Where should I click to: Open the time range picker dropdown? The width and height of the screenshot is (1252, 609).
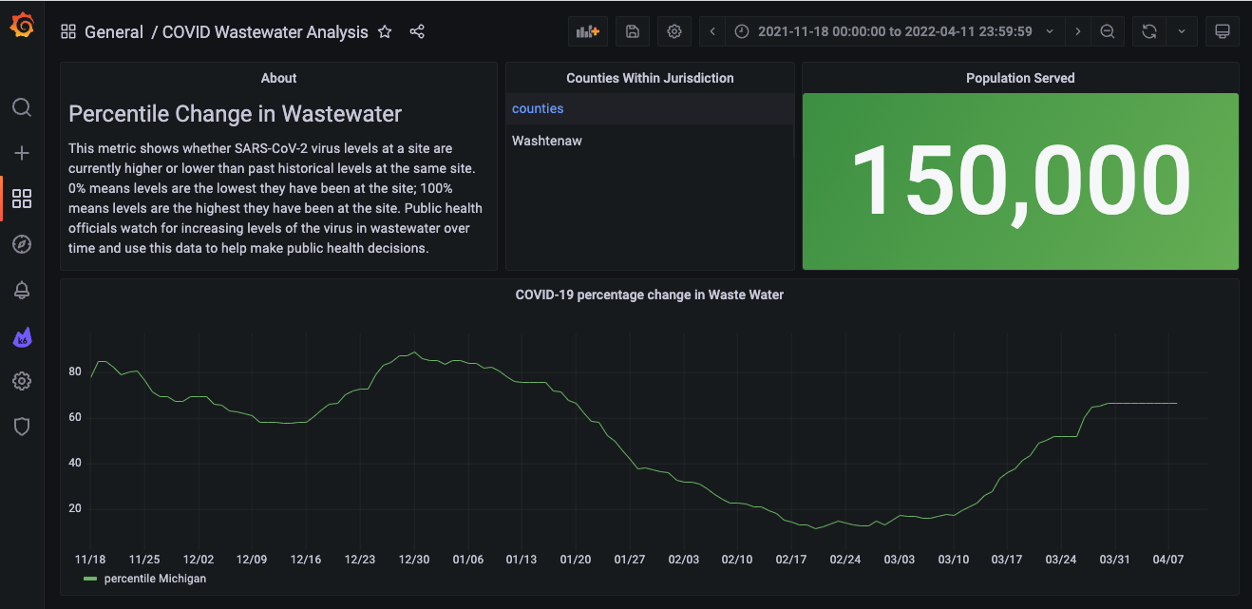[x=894, y=31]
